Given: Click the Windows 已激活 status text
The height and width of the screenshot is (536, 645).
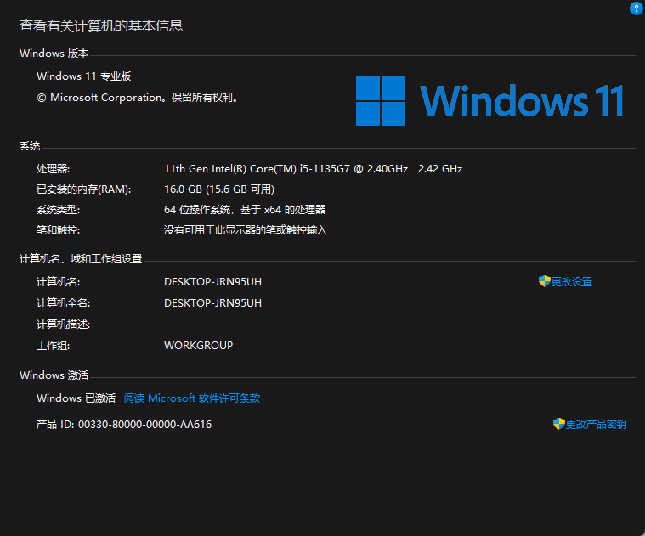Looking at the screenshot, I should (76, 398).
